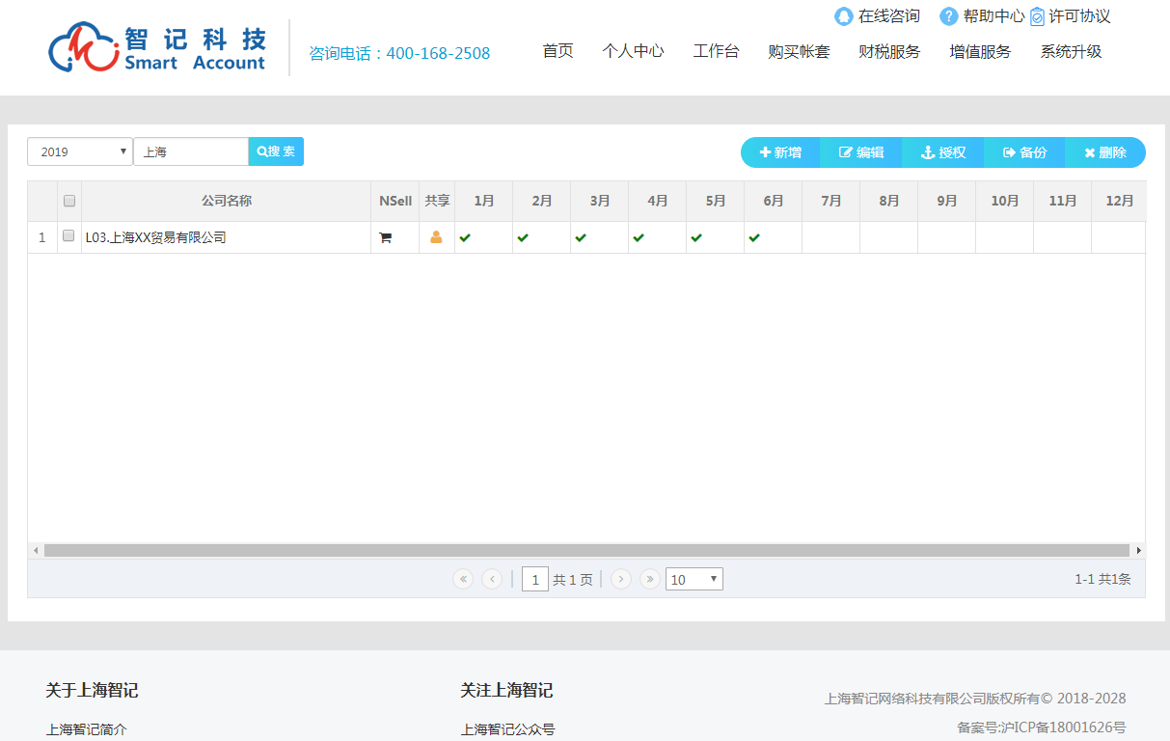This screenshot has width=1170, height=741.
Task: Open the 财税服务 menu
Action: pyautogui.click(x=888, y=51)
